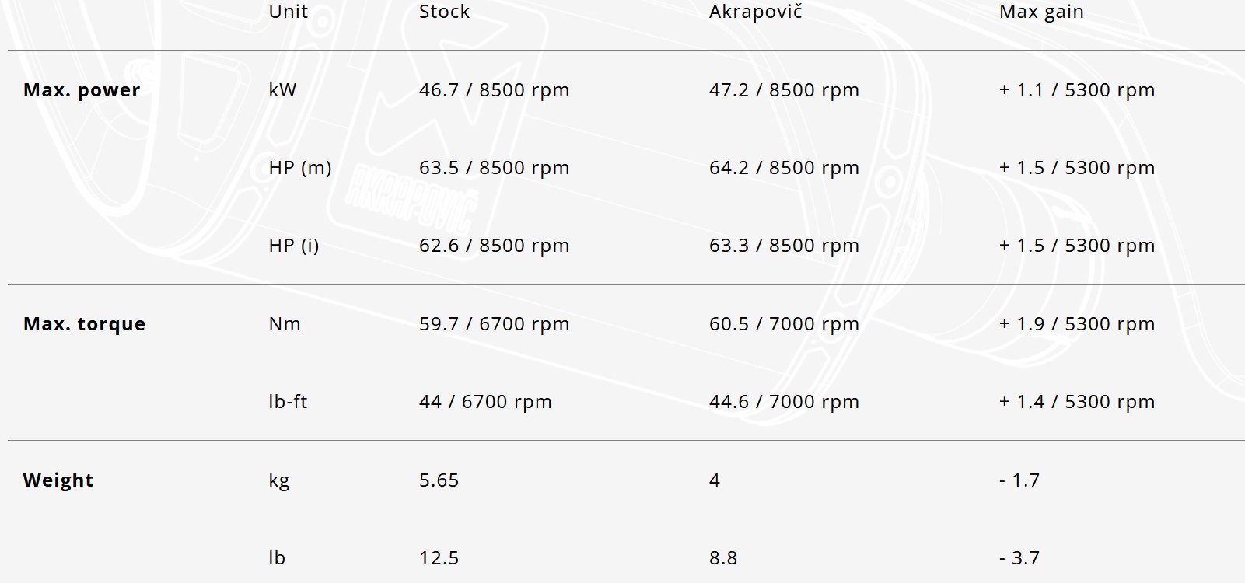The image size is (1245, 583).
Task: Click the Max gain column header
Action: 1041,12
